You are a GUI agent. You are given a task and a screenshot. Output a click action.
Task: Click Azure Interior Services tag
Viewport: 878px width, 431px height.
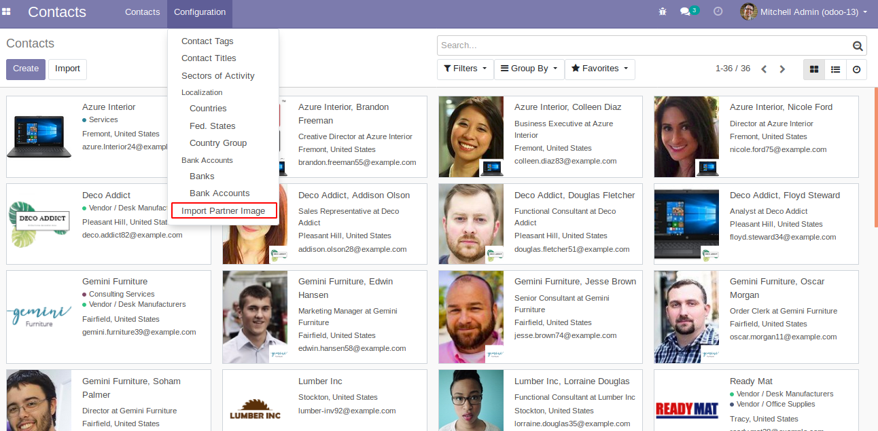(x=100, y=120)
